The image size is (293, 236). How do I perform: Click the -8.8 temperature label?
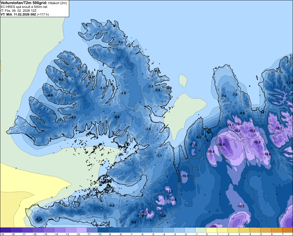pos(50,95)
